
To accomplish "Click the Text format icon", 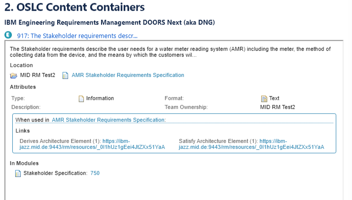I will coord(264,99).
